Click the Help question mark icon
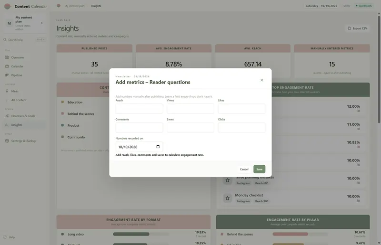 coord(5,237)
